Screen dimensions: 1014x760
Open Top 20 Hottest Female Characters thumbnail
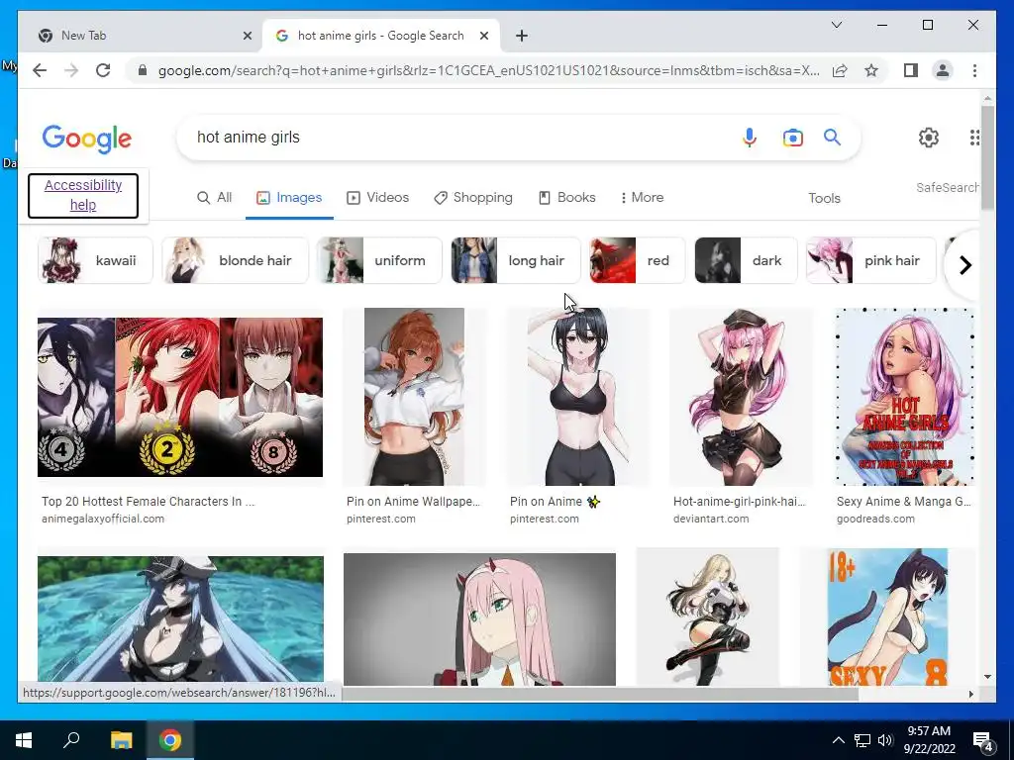(180, 398)
